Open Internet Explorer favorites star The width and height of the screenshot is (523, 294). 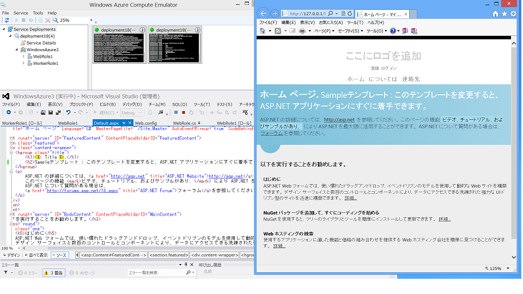[x=504, y=14]
